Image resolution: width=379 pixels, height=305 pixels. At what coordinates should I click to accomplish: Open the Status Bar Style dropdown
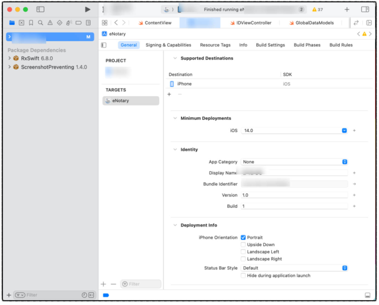[294, 268]
